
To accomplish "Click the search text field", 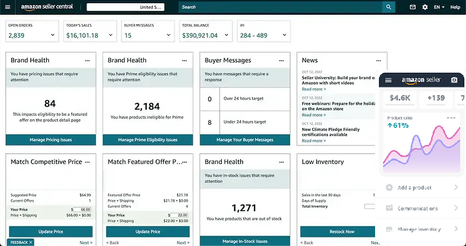I will (x=279, y=7).
